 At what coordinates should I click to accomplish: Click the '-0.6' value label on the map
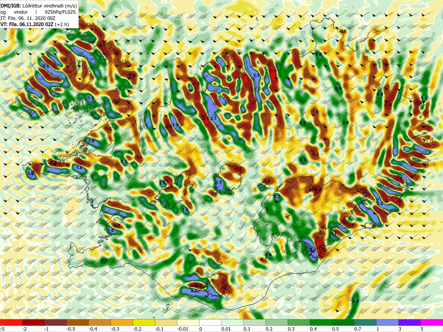[x=342, y=31]
